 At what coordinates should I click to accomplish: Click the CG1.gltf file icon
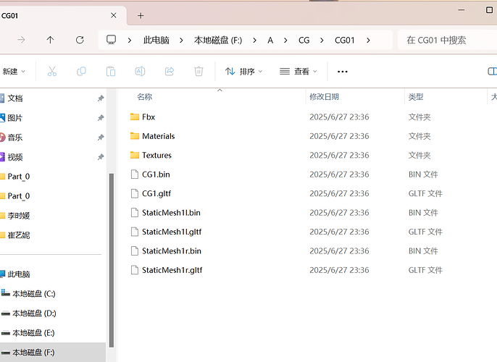point(135,193)
